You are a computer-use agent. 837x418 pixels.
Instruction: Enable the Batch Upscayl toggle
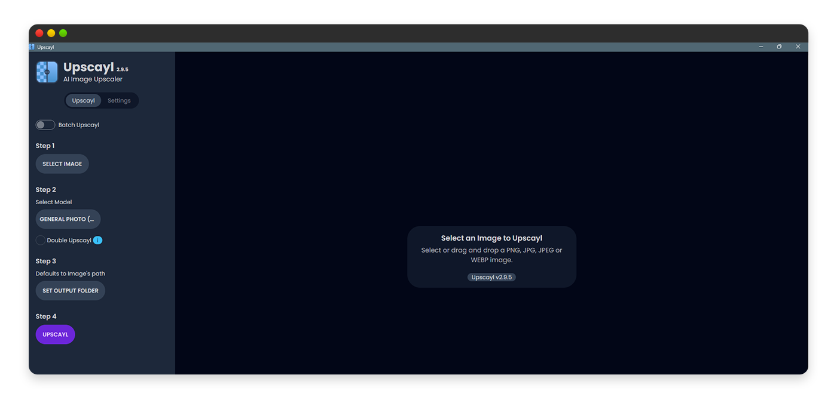pyautogui.click(x=45, y=125)
